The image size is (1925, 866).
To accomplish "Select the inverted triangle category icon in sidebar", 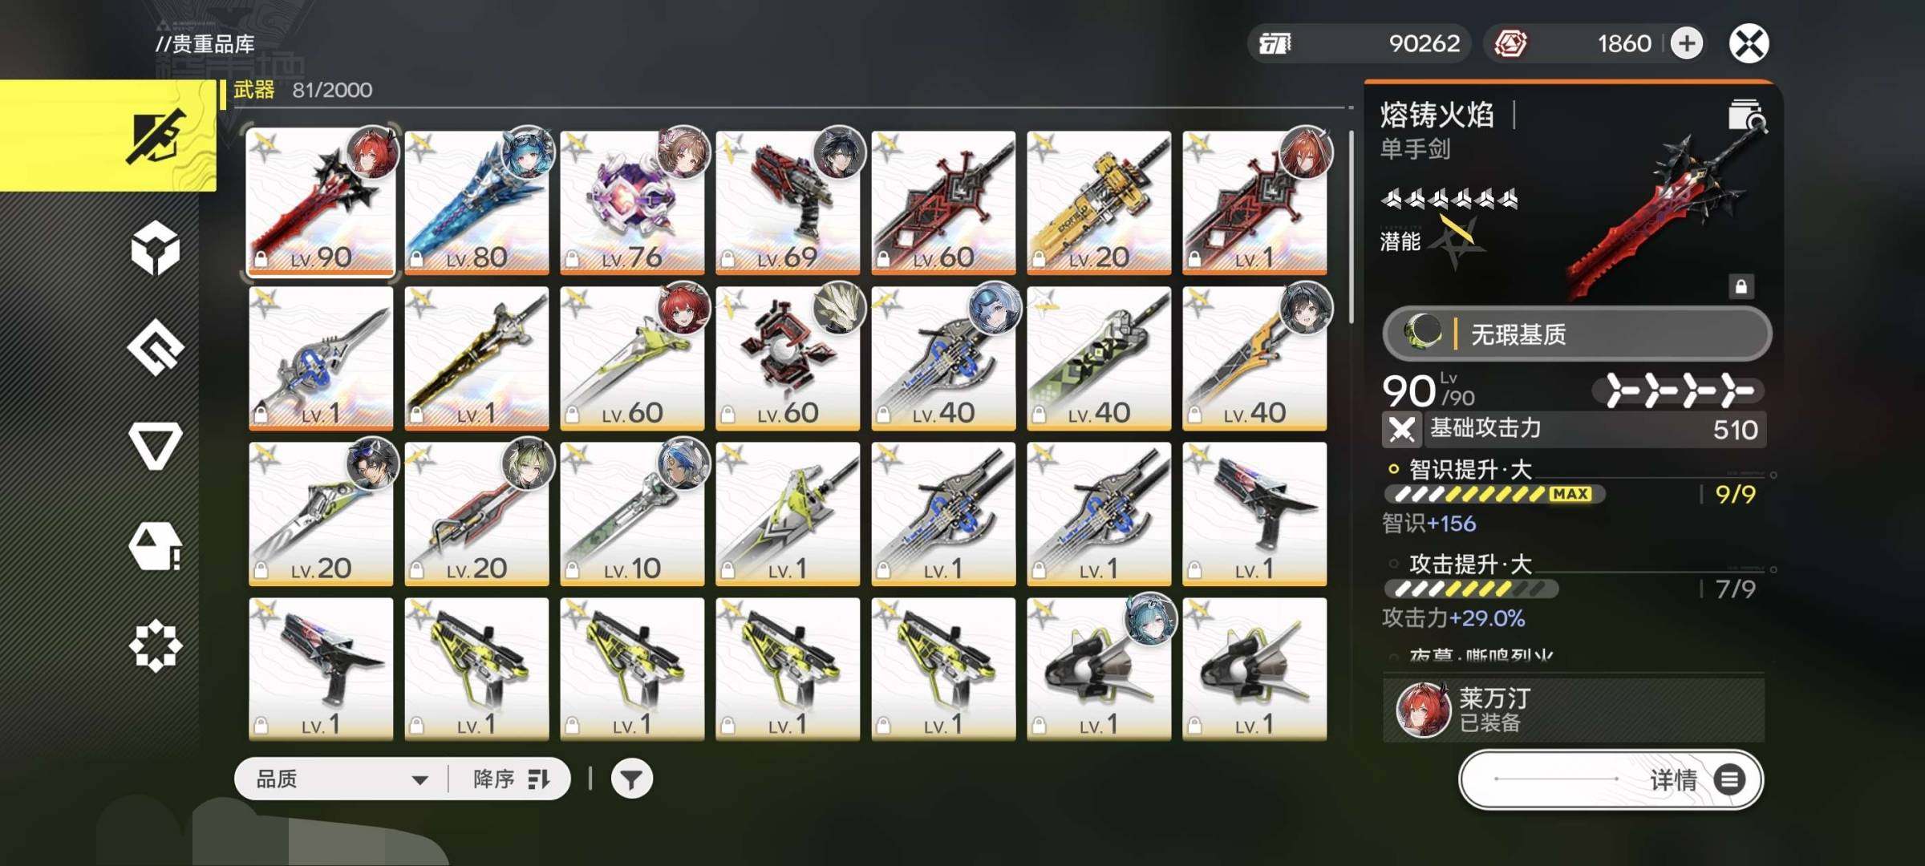I will tap(155, 446).
